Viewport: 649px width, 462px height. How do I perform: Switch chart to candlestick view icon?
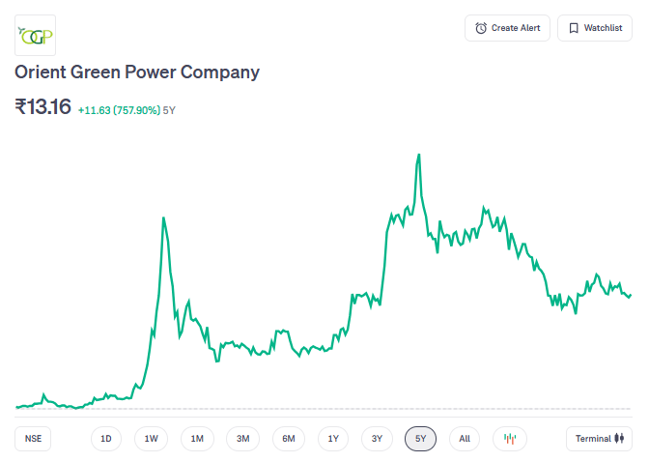coord(510,439)
